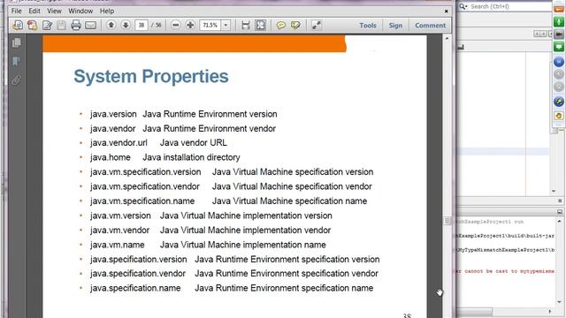Click the page number field showing 38
This screenshot has width=566, height=318.
tap(141, 26)
